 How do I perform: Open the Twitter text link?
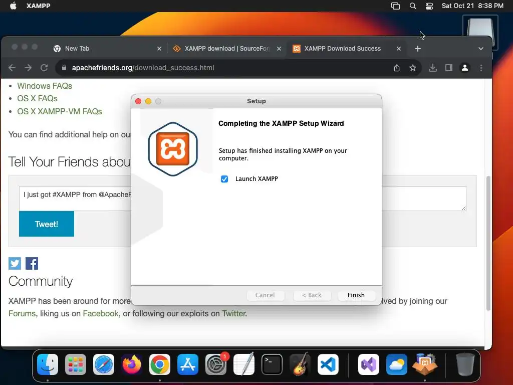[x=233, y=313]
